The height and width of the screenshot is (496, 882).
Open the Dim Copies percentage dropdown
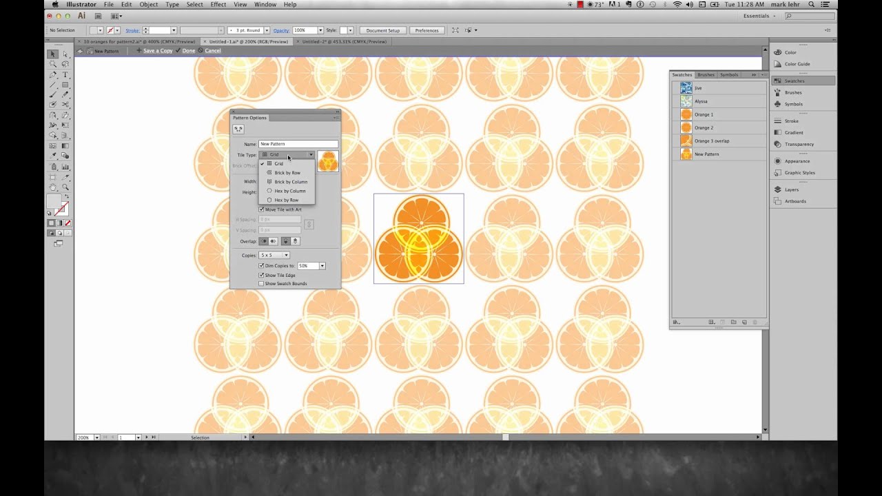point(322,266)
